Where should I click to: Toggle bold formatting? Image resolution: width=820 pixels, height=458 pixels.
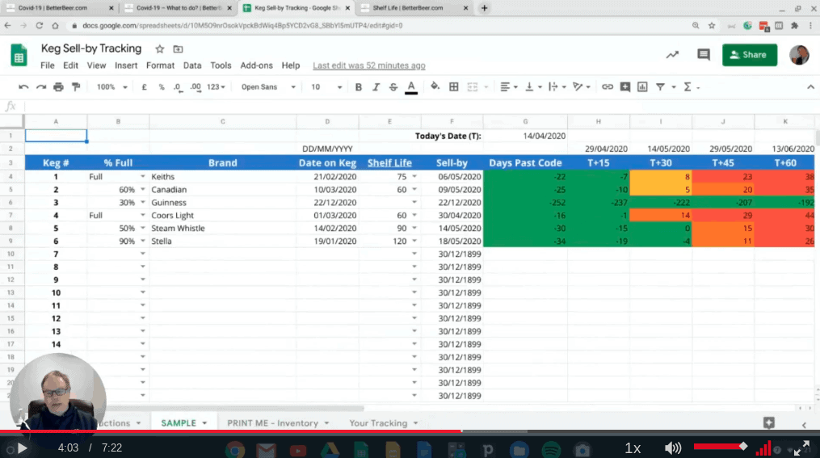click(x=358, y=86)
